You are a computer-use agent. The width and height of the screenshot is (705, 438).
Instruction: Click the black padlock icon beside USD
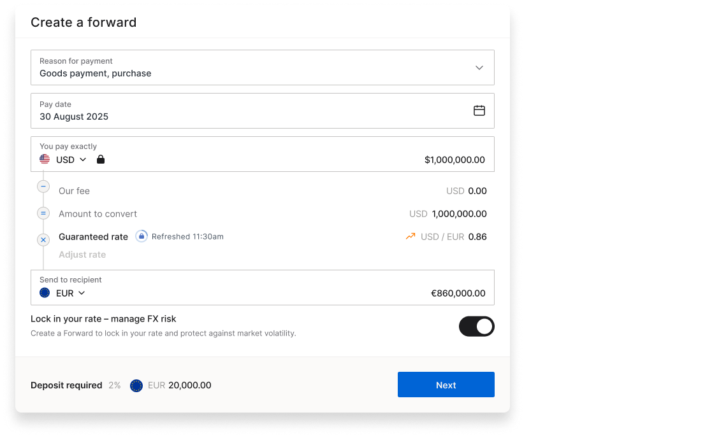click(x=101, y=160)
